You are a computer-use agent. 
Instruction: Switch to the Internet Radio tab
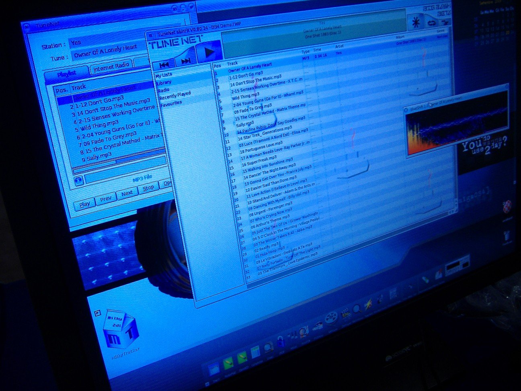111,67
